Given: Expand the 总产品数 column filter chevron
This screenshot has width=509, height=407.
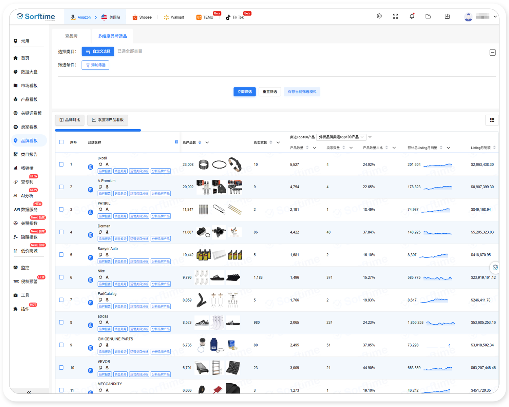Looking at the screenshot, I should pos(207,142).
